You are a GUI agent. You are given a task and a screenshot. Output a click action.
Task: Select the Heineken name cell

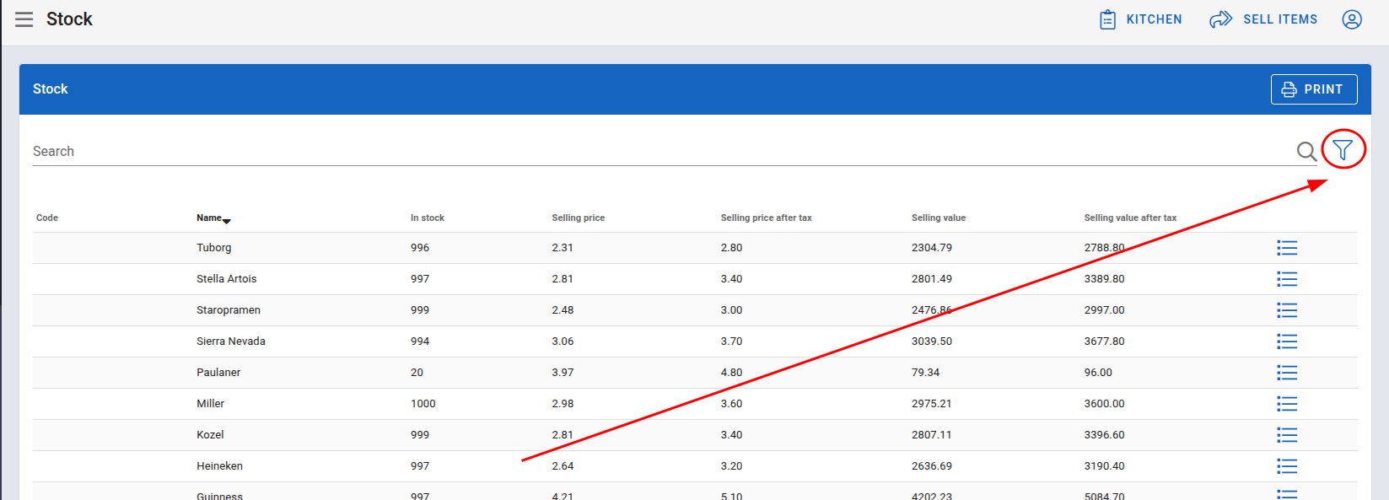click(x=220, y=466)
